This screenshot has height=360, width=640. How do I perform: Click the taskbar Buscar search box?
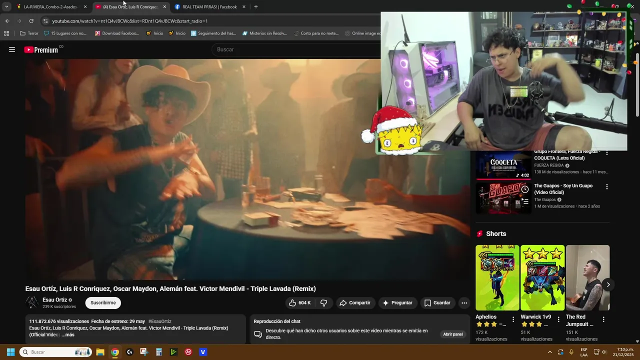[x=55, y=352]
